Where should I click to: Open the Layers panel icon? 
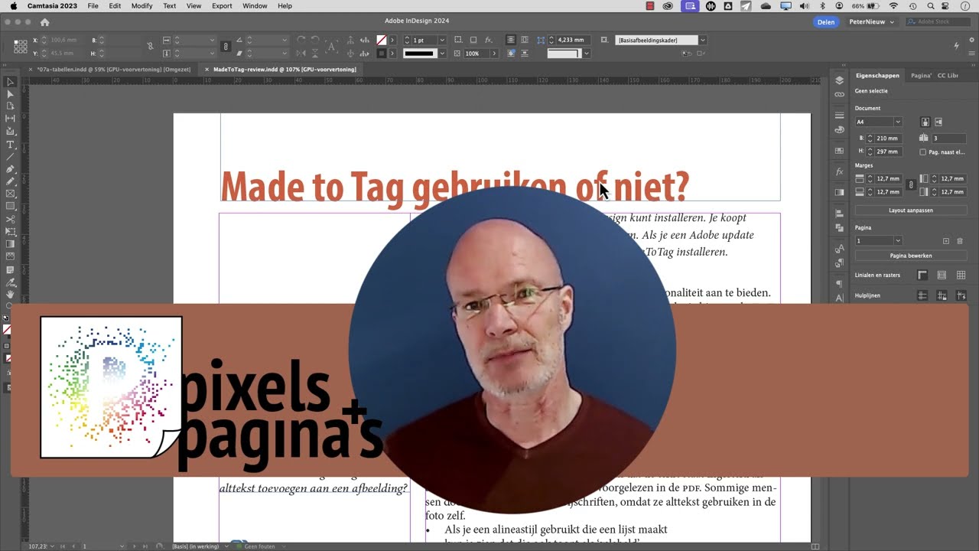[x=839, y=80]
